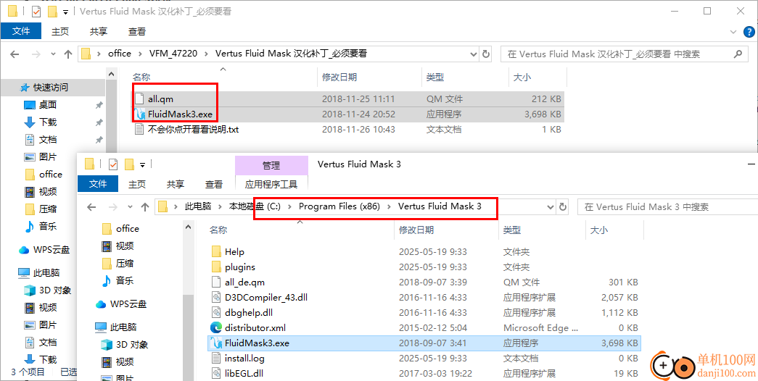Viewport: 758px width, 381px height.
Task: Open 主页 tab in back window
Action: [x=60, y=31]
